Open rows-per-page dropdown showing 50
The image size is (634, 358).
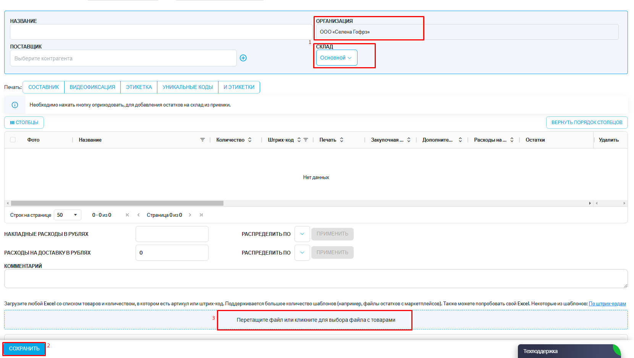68,215
